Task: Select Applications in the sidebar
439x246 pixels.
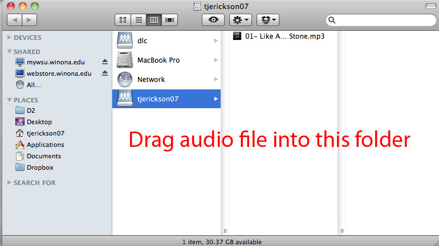Action: [45, 145]
